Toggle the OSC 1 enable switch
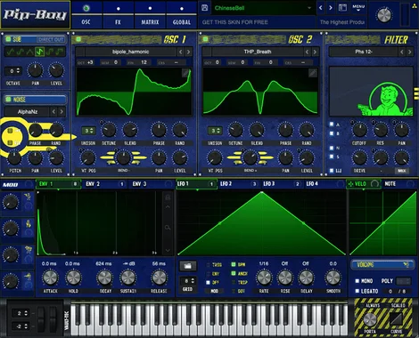Screen dimensions: 419x338 [78, 39]
